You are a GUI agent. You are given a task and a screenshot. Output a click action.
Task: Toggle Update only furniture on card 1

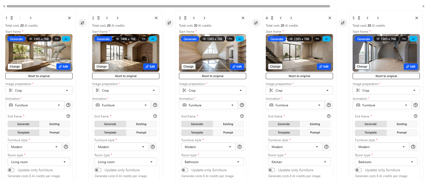click(11, 170)
